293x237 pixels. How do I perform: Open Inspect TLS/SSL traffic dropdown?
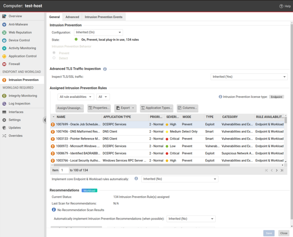pos(249,77)
